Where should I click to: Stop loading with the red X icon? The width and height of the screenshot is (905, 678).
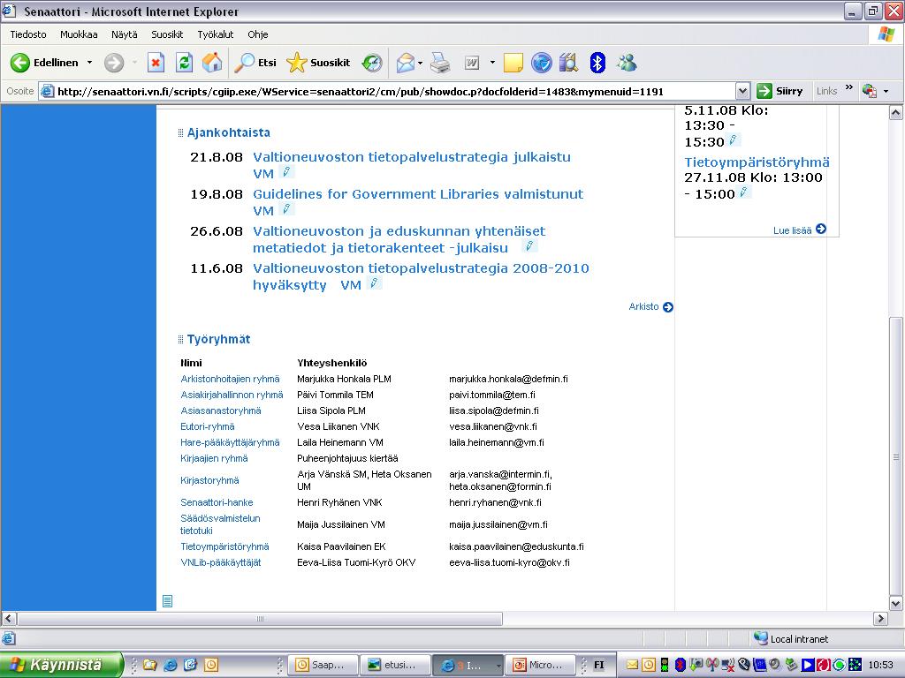coord(156,63)
